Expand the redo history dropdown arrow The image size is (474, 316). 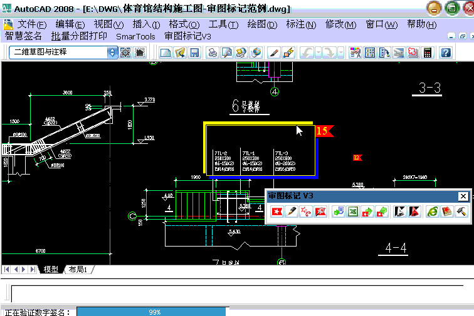340,53
